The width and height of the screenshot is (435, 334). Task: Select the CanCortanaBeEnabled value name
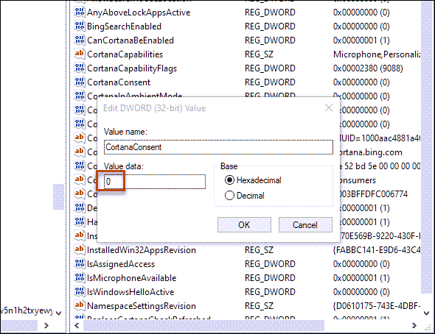130,40
